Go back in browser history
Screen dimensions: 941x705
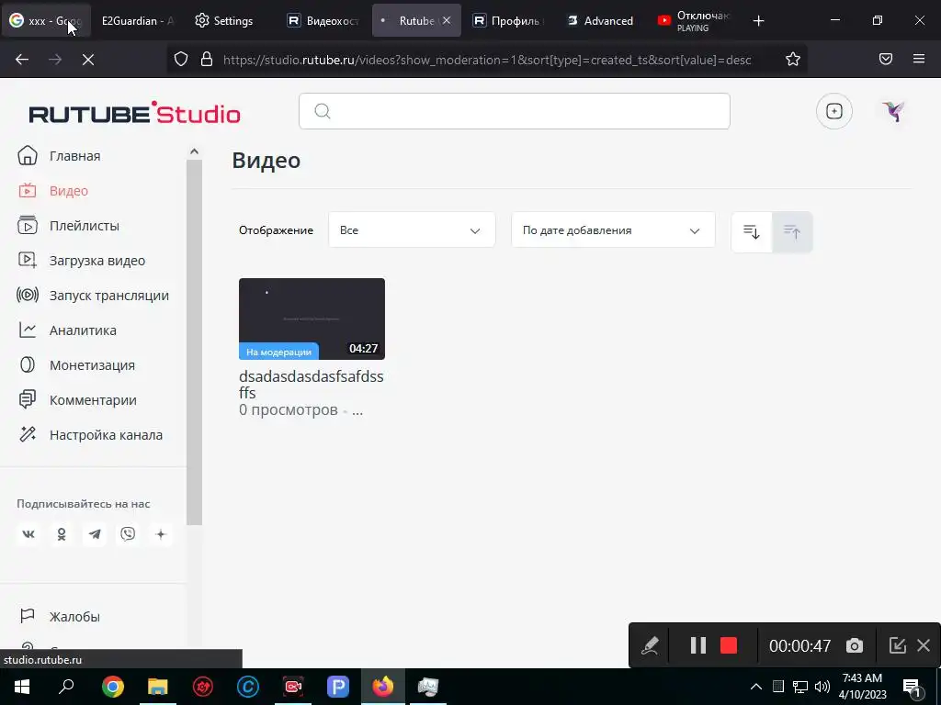22,60
